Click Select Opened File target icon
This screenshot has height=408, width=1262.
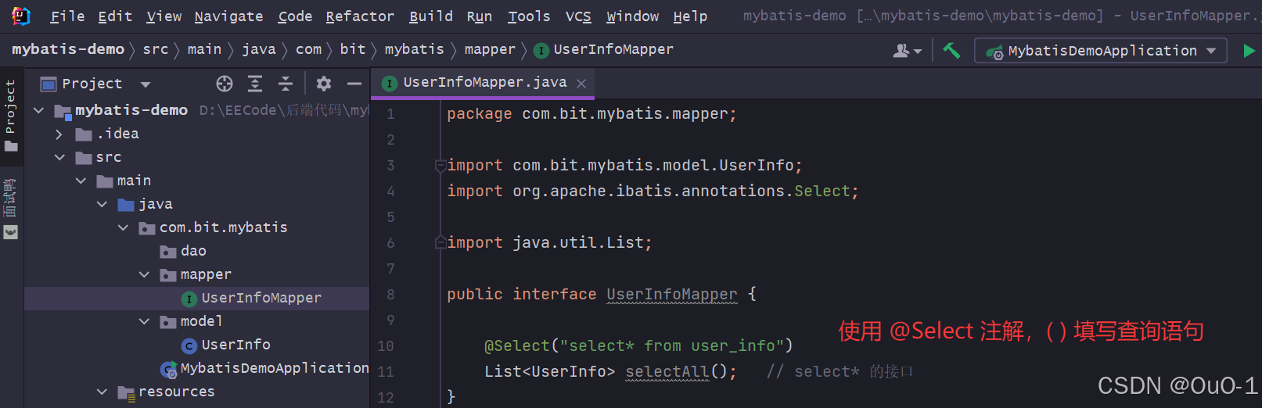[225, 84]
